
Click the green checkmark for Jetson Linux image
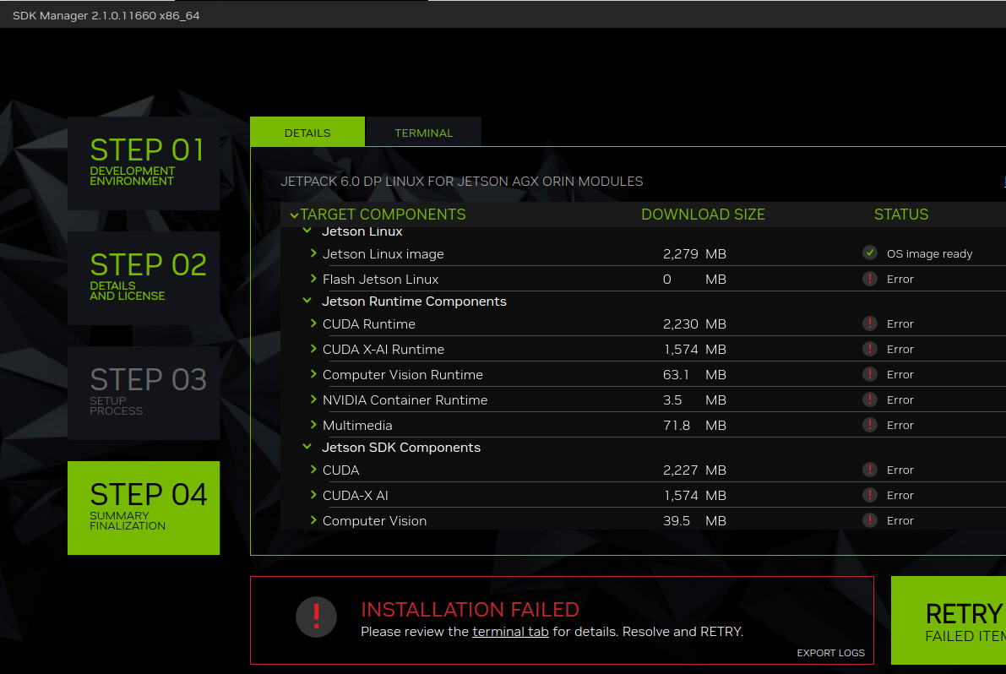pyautogui.click(x=870, y=252)
